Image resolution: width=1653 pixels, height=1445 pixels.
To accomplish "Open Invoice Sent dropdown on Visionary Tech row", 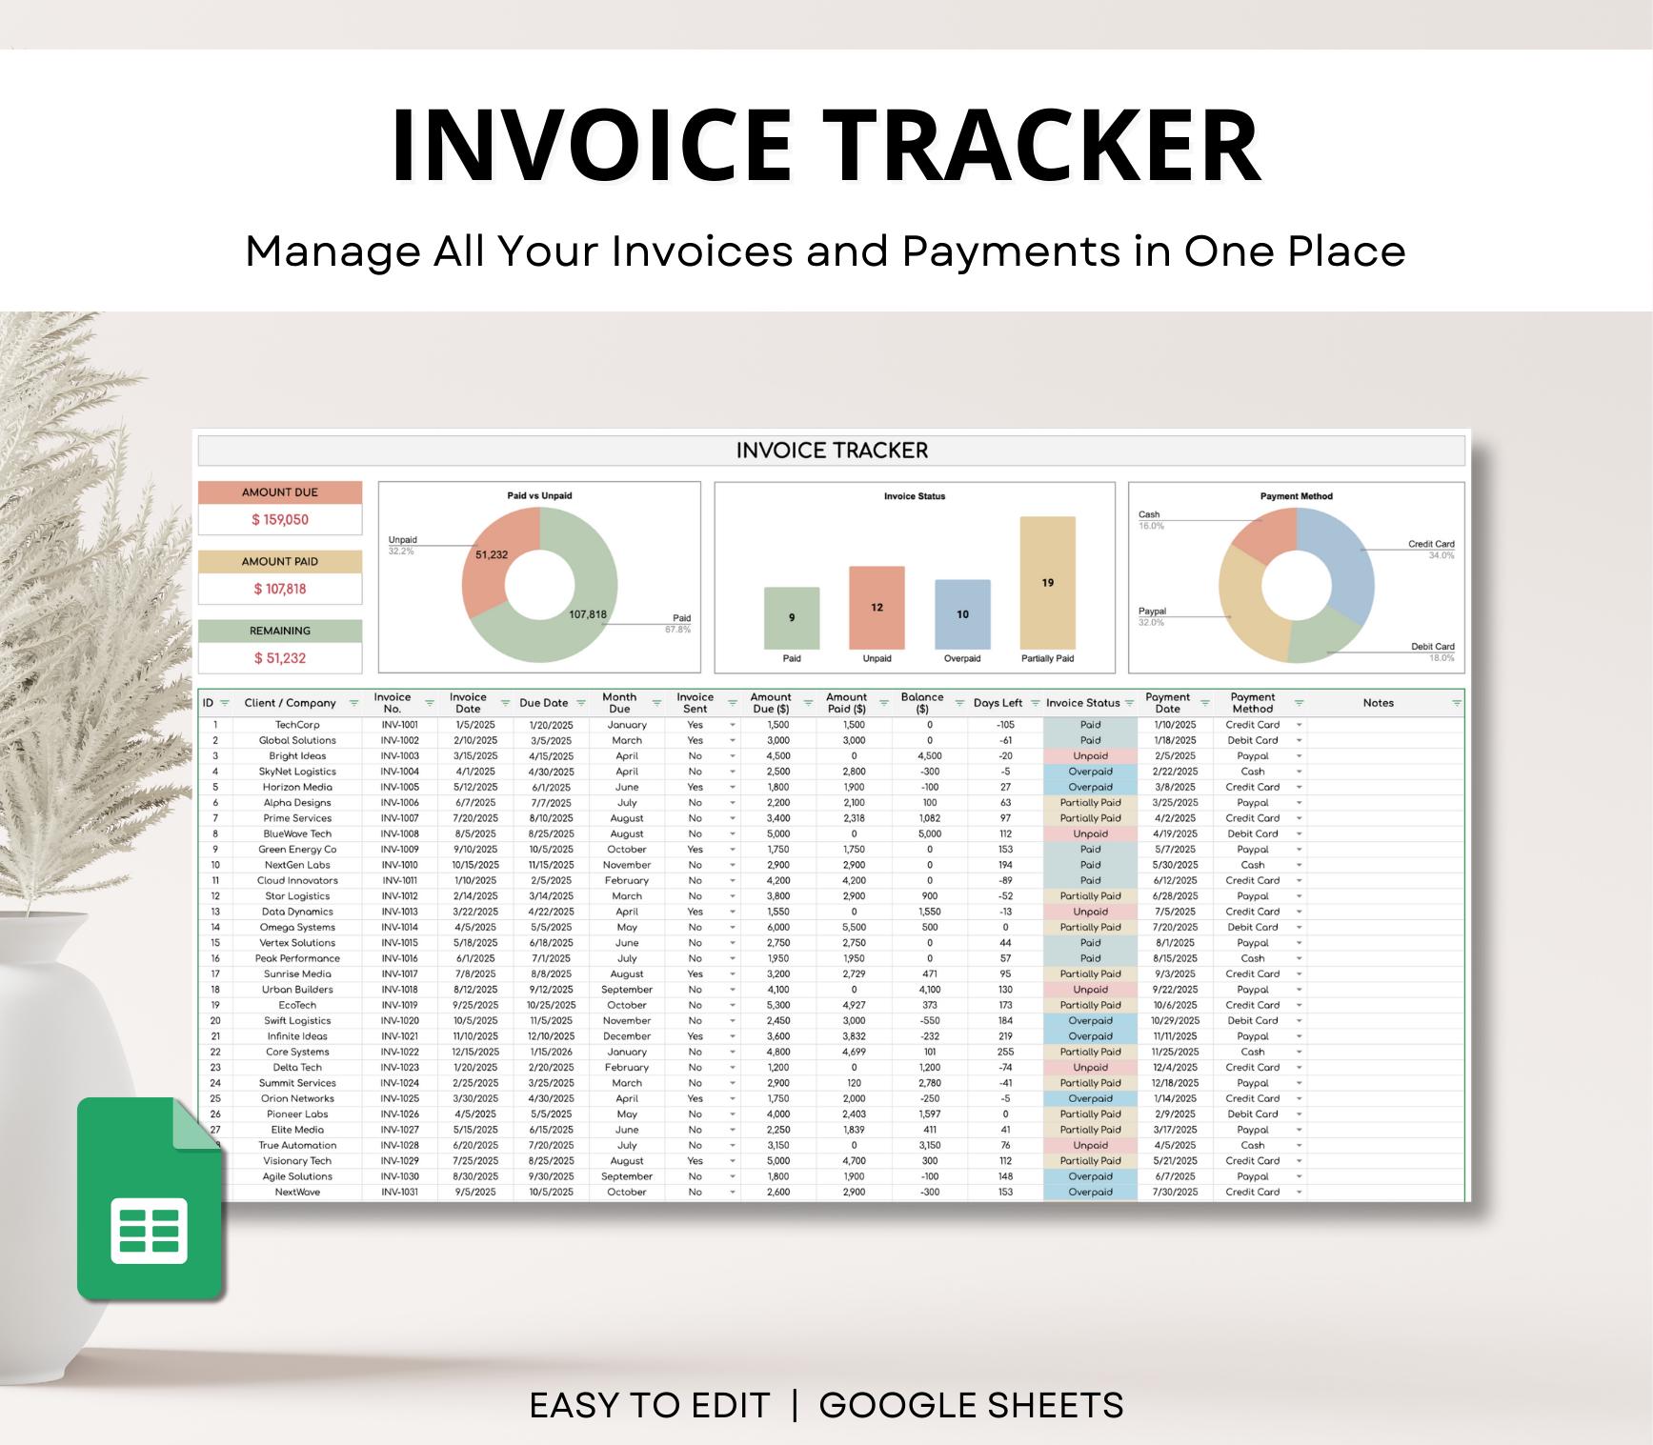I will pos(732,1160).
